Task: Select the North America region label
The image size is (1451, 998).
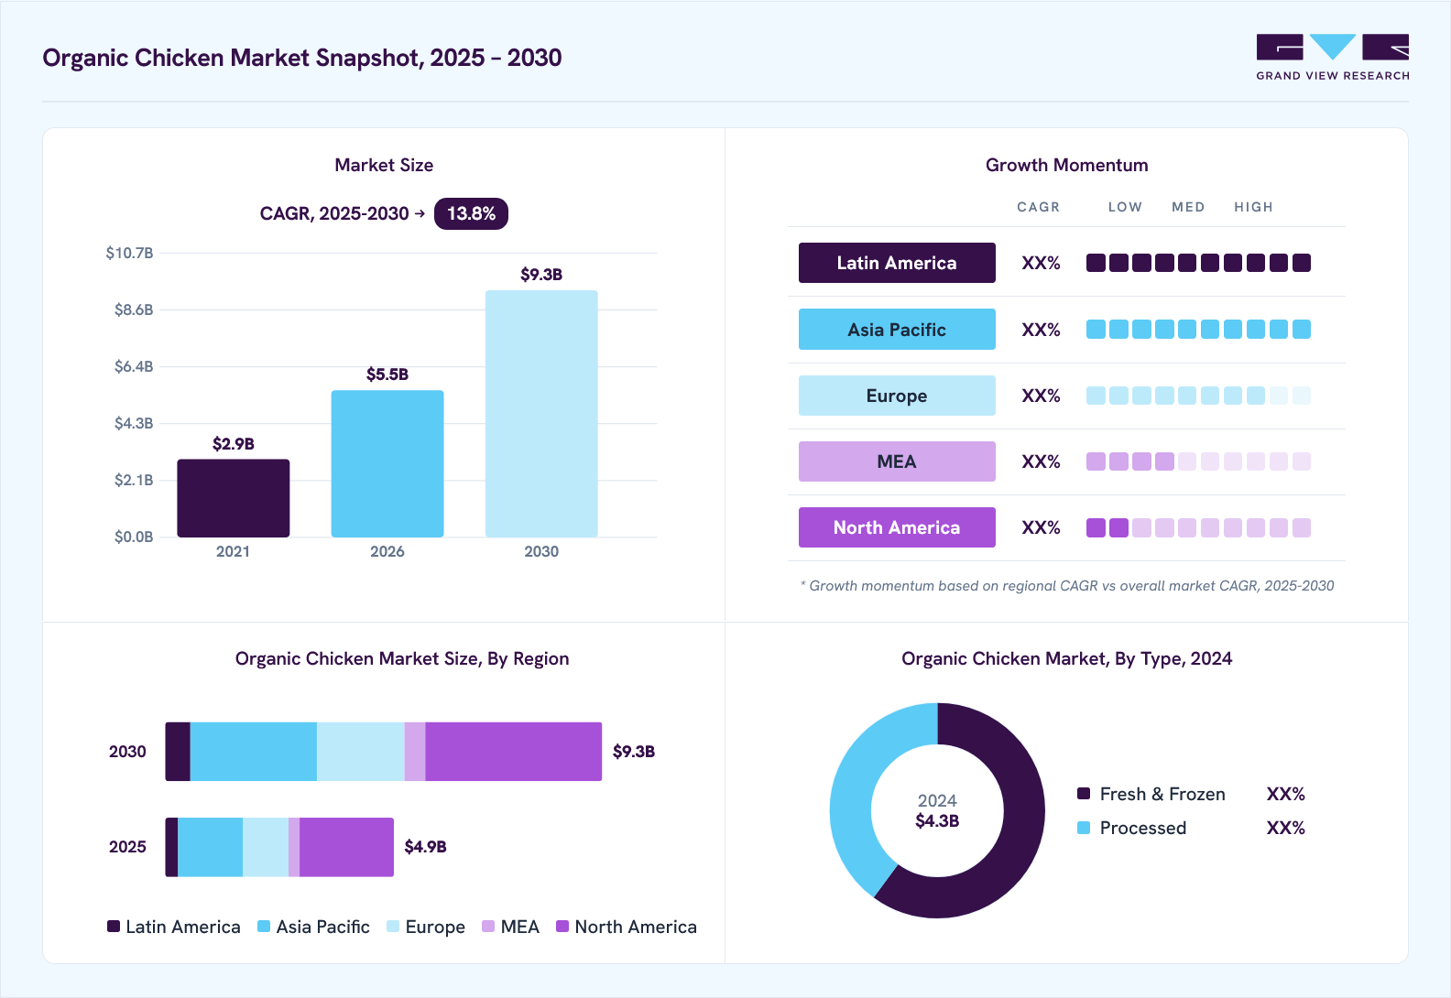Action: click(x=897, y=527)
